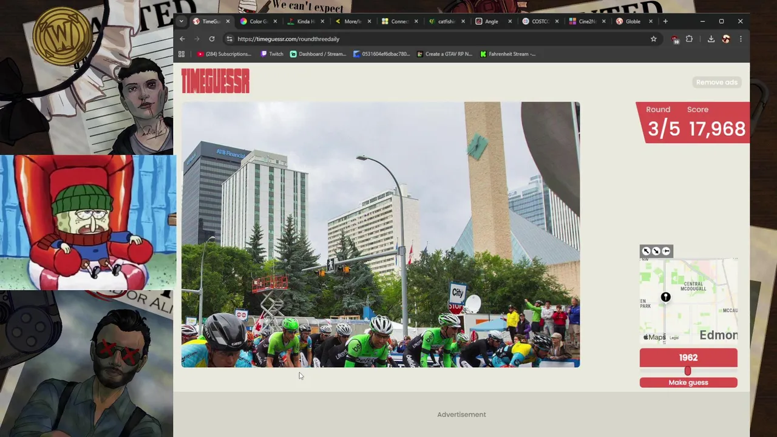Viewport: 777px width, 437px height.
Task: Click the Make guess button
Action: tap(688, 382)
